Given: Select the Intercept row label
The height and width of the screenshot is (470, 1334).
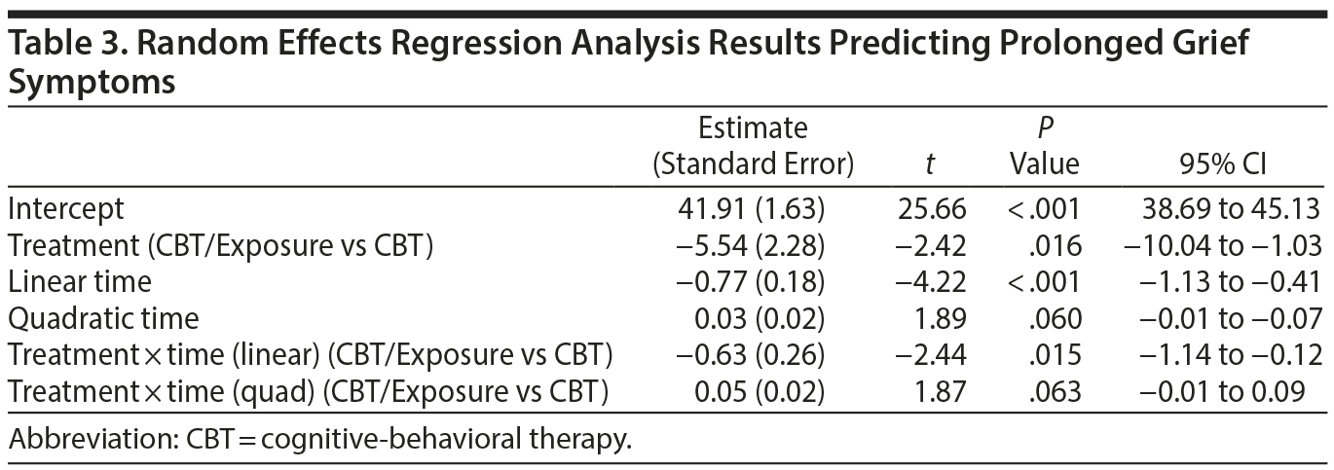Looking at the screenshot, I should tap(66, 209).
